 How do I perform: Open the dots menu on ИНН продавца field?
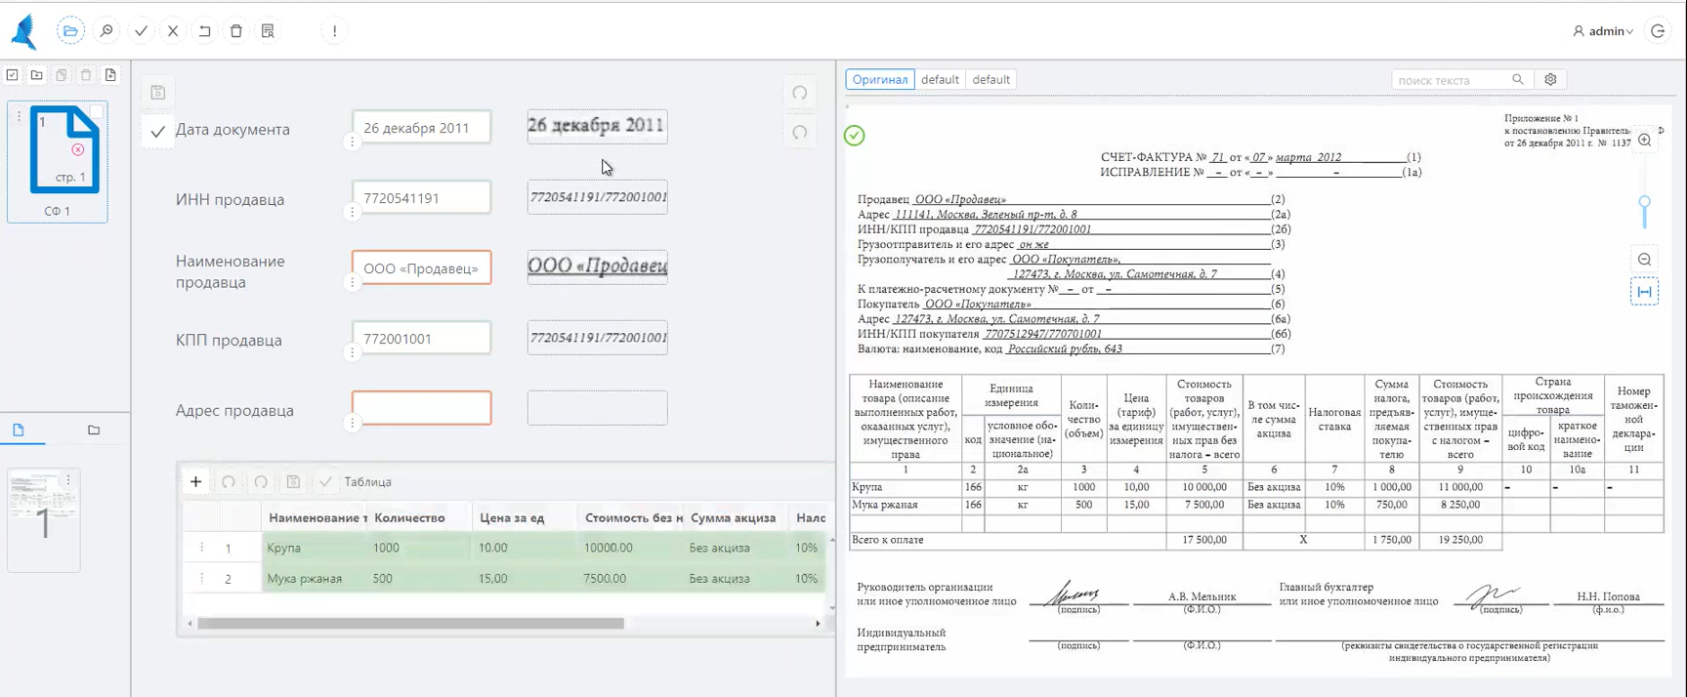click(353, 212)
